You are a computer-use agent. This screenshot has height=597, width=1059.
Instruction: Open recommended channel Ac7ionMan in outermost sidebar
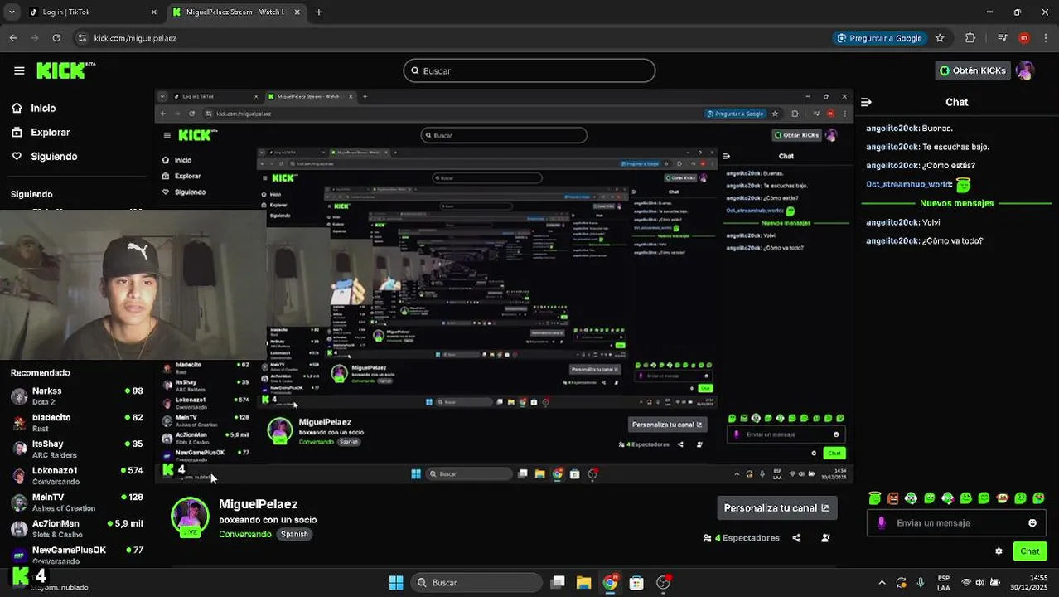(76, 528)
